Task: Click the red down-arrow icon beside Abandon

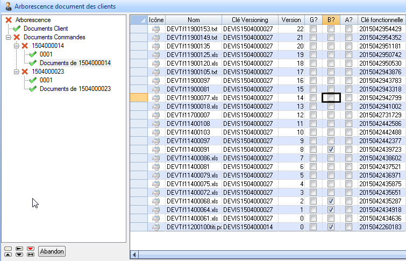Action: click(x=31, y=249)
